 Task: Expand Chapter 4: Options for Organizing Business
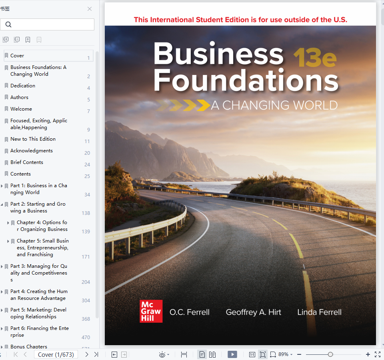click(8, 223)
